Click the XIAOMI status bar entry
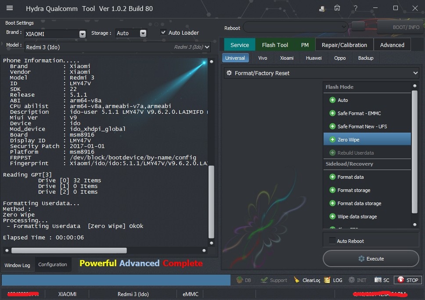This screenshot has height=300, width=425. [x=67, y=294]
